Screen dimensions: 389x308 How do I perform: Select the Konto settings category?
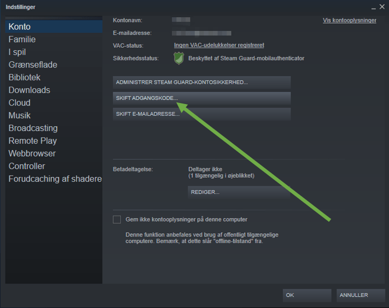point(54,26)
